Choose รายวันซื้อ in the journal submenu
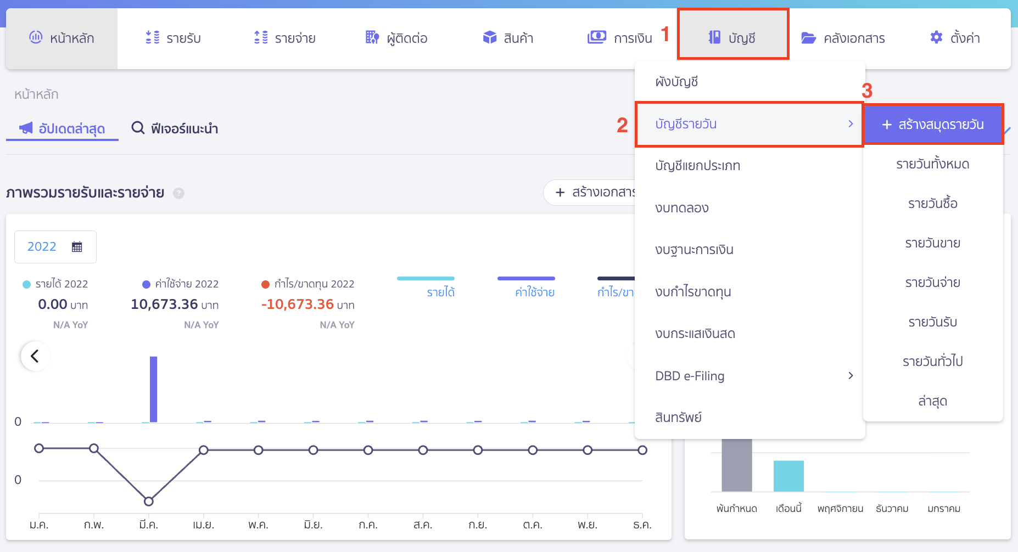This screenshot has height=552, width=1018. [x=932, y=204]
